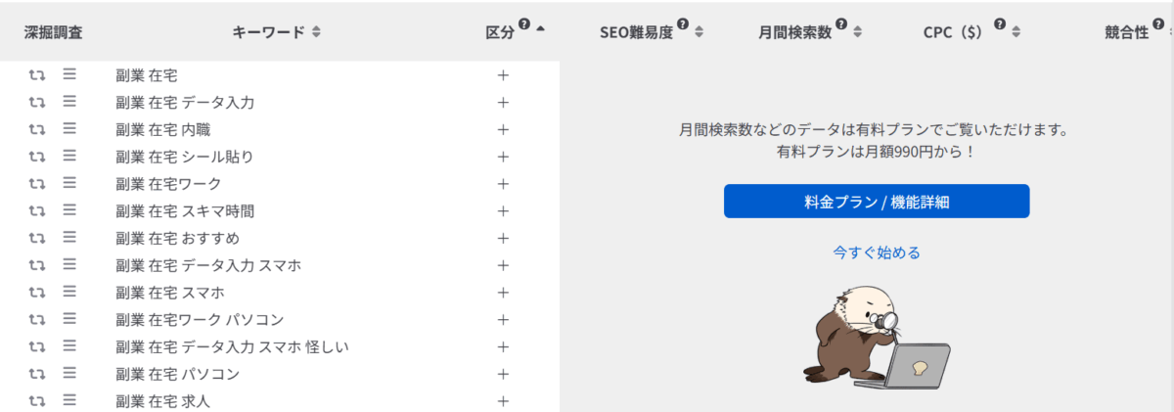Sort the list by SEO難易度 arrows
The width and height of the screenshot is (1174, 412).
point(699,32)
